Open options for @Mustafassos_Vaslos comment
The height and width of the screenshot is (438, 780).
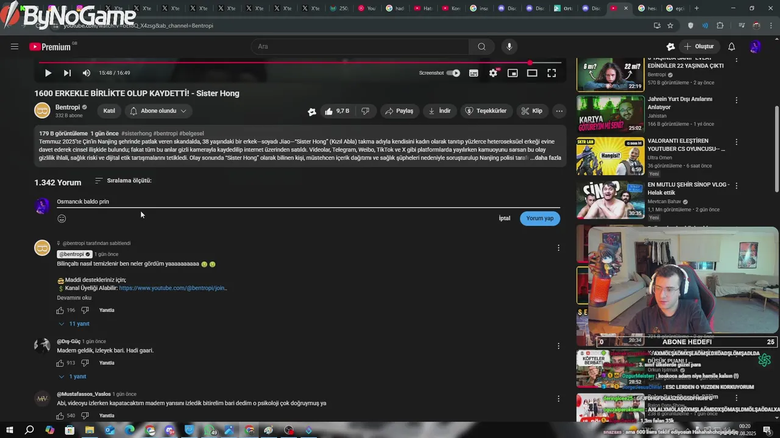pyautogui.click(x=559, y=399)
